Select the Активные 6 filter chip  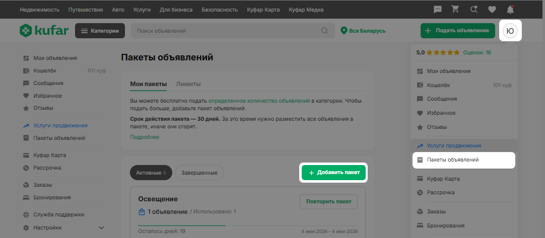151,173
